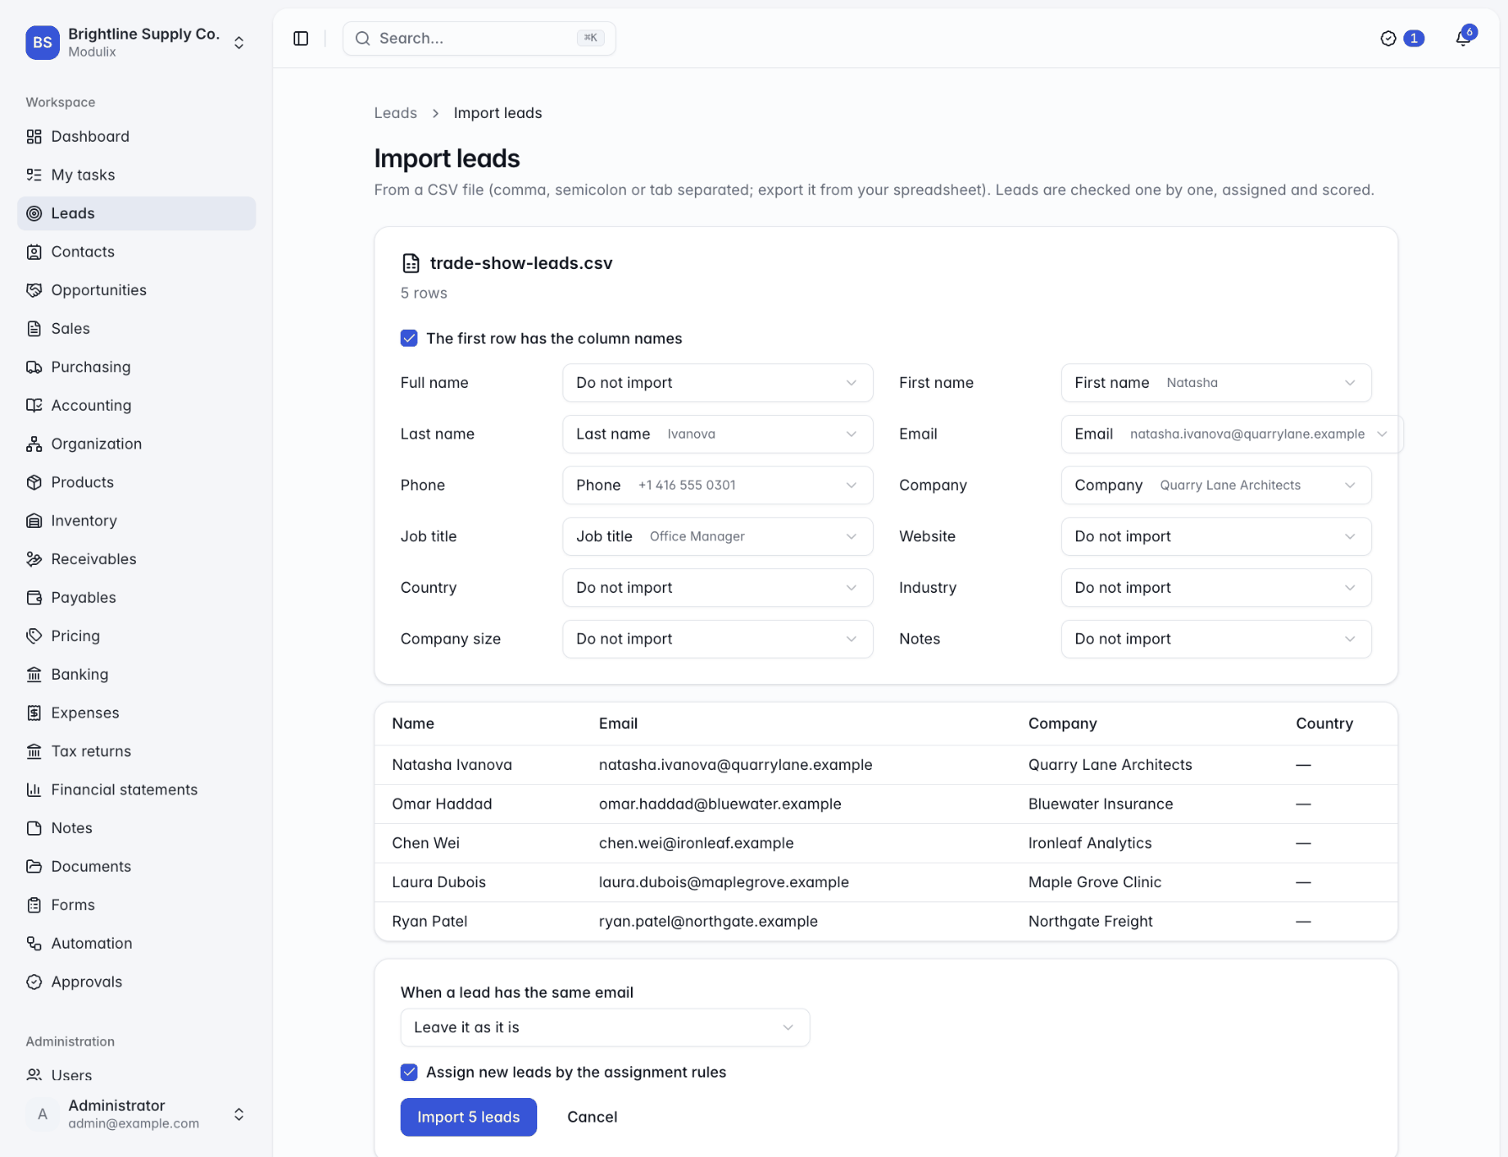Viewport: 1508px width, 1157px height.
Task: Open the Website mapping dropdown
Action: point(1216,536)
